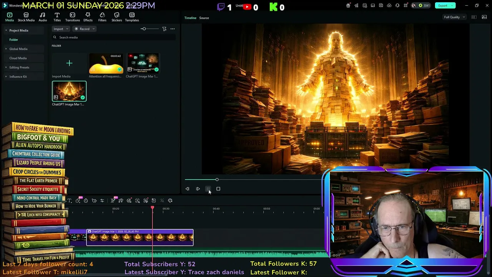Open the Filters tab
Screen dimensions: 492x277
coord(102,17)
